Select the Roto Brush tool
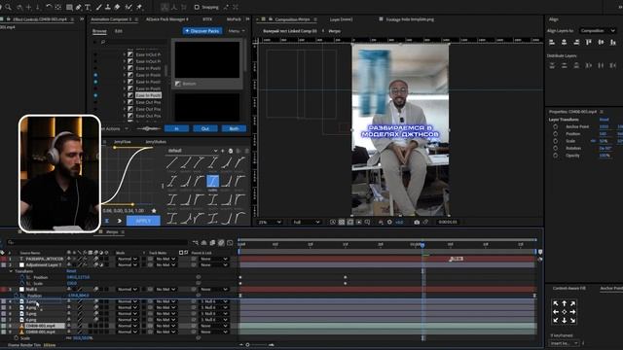Viewport: 623px width, 350px height. click(128, 7)
